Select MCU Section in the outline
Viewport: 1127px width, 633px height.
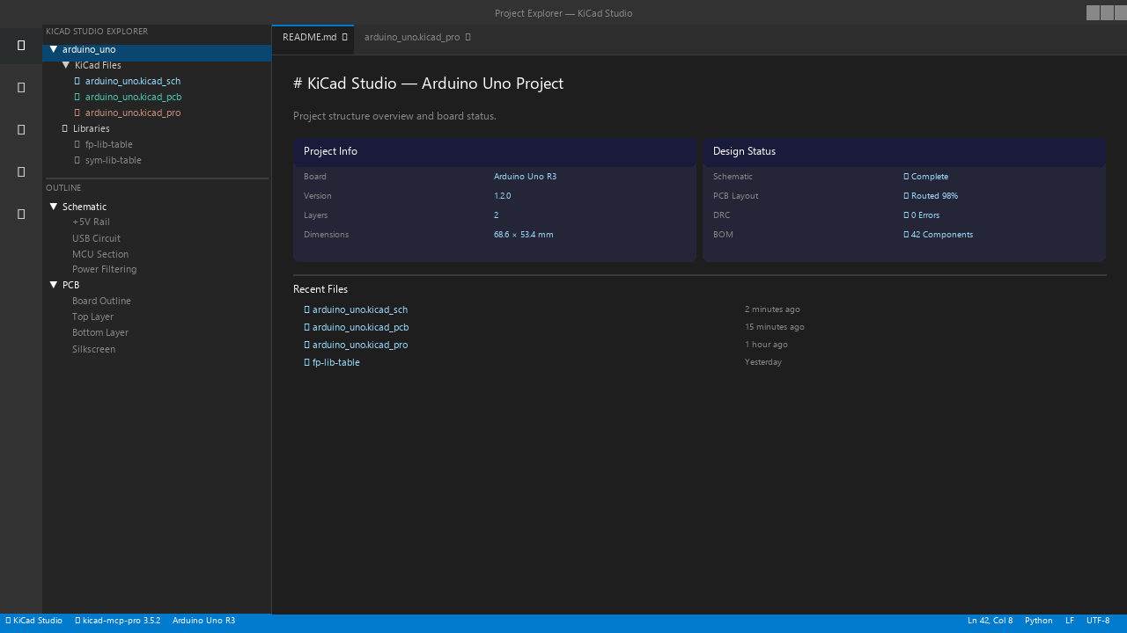[x=100, y=254]
